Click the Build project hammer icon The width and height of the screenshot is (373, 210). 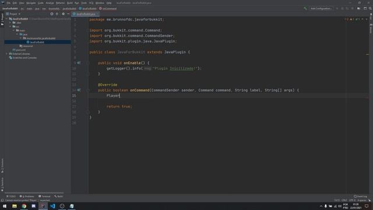point(305,9)
